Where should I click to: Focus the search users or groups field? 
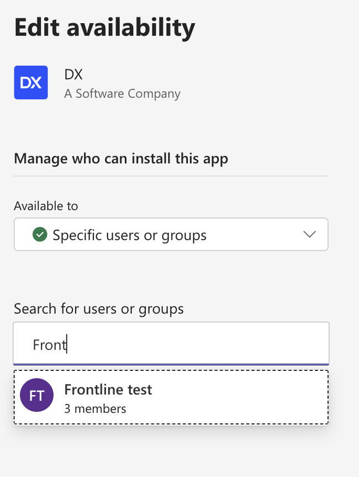point(171,344)
